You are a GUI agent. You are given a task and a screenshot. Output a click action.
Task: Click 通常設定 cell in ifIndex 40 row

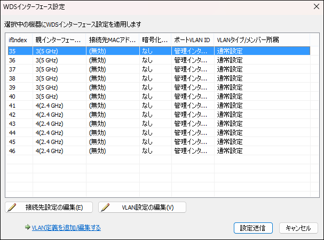pyautogui.click(x=230, y=97)
